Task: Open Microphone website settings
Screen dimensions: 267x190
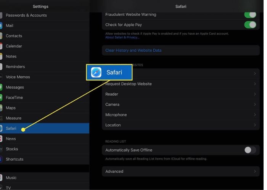Action: tap(181, 115)
